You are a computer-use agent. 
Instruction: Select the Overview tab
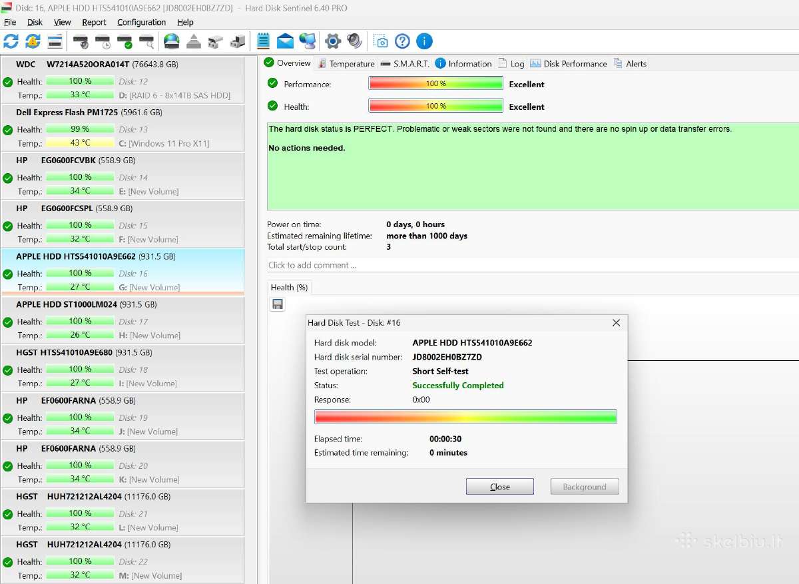coord(288,63)
